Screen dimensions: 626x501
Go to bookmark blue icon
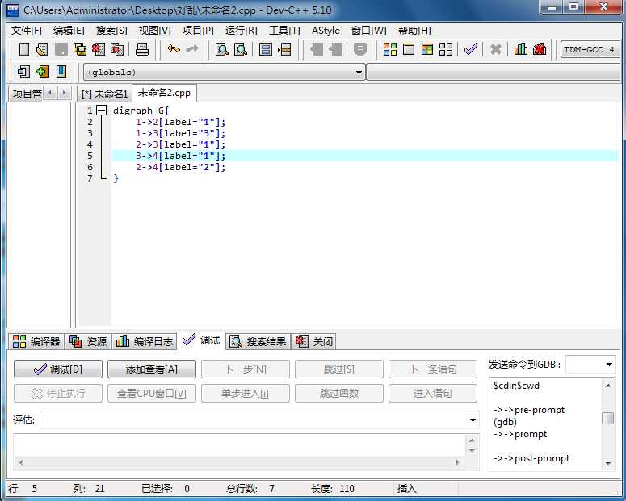pos(61,72)
